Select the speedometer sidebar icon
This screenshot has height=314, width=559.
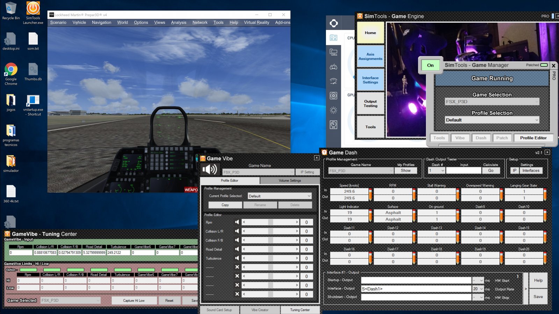pyautogui.click(x=334, y=81)
